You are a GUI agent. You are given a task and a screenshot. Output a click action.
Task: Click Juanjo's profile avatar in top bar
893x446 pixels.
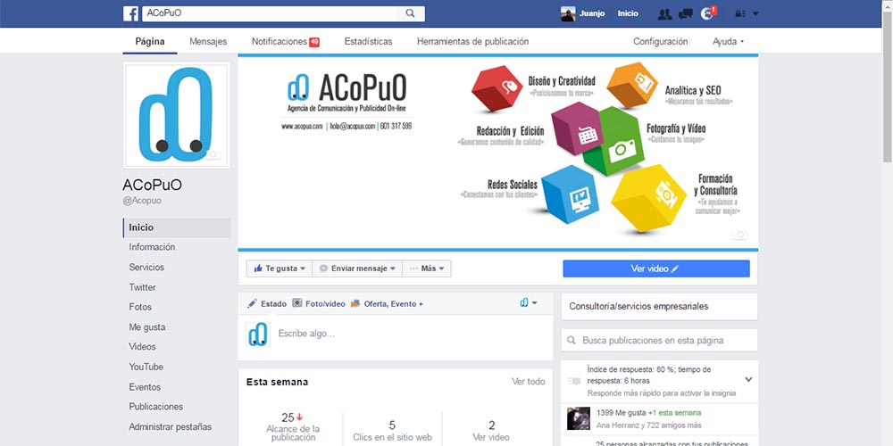pyautogui.click(x=568, y=13)
